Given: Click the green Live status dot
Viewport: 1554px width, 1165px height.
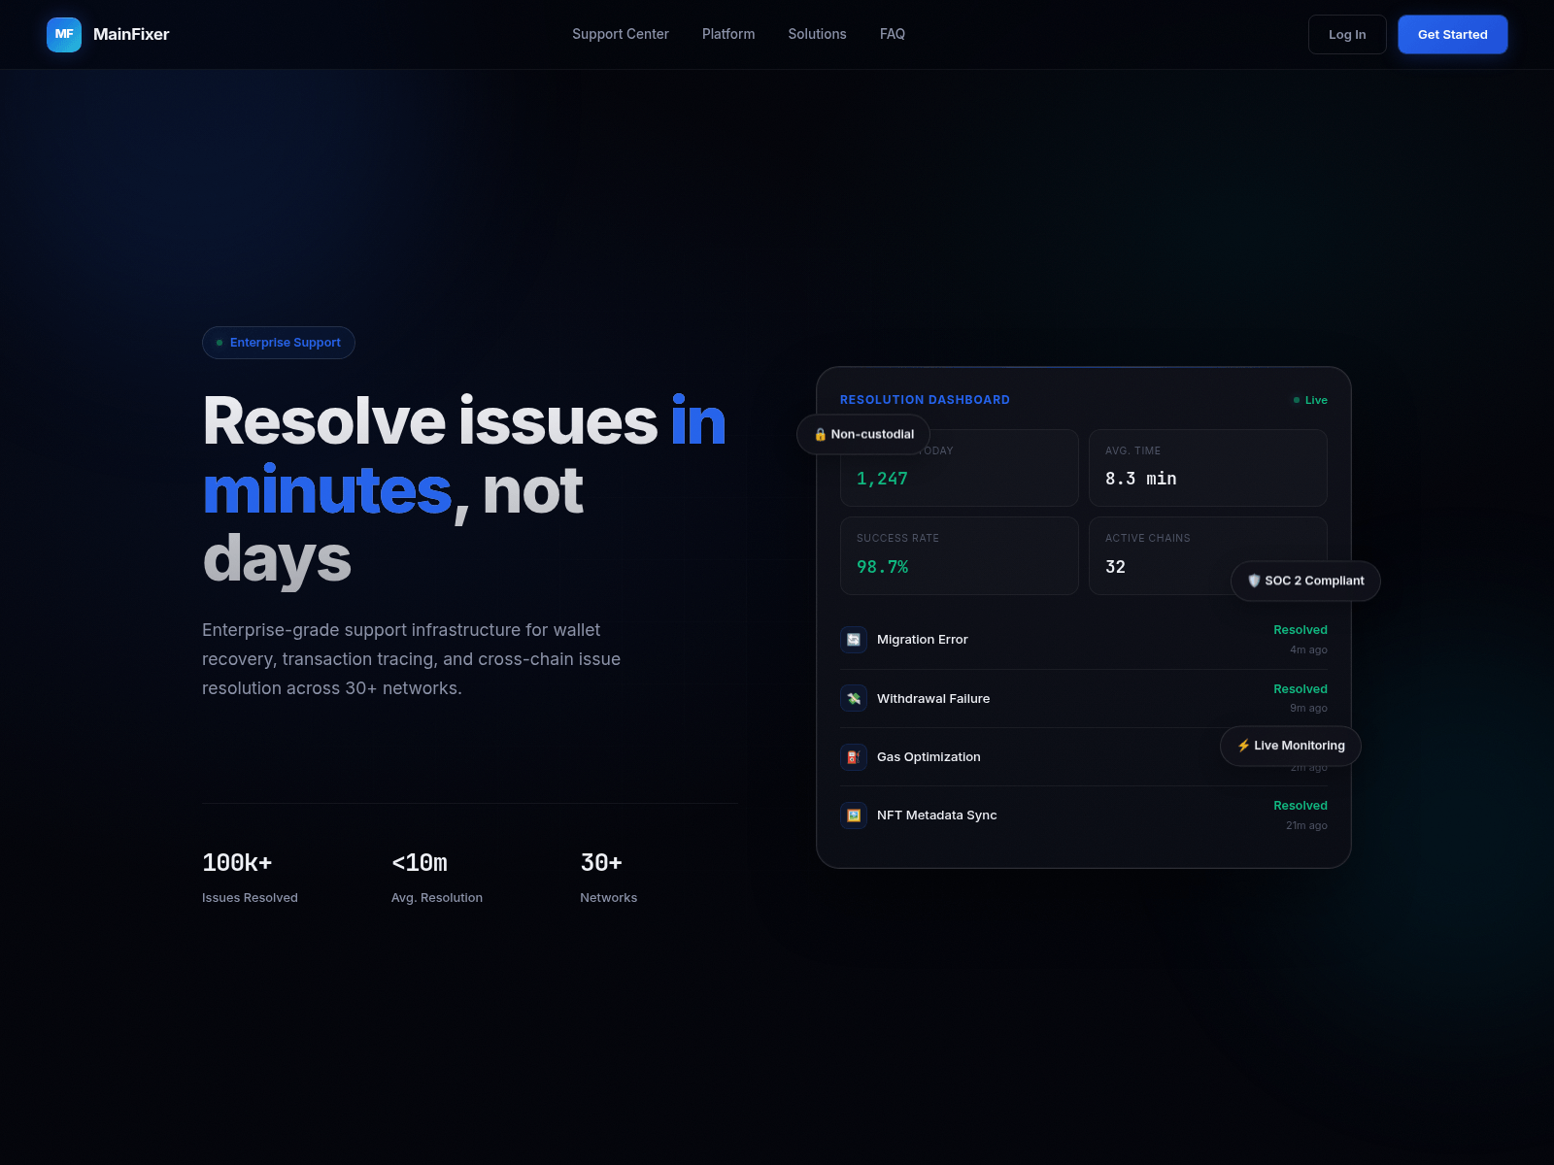Looking at the screenshot, I should pyautogui.click(x=1297, y=400).
